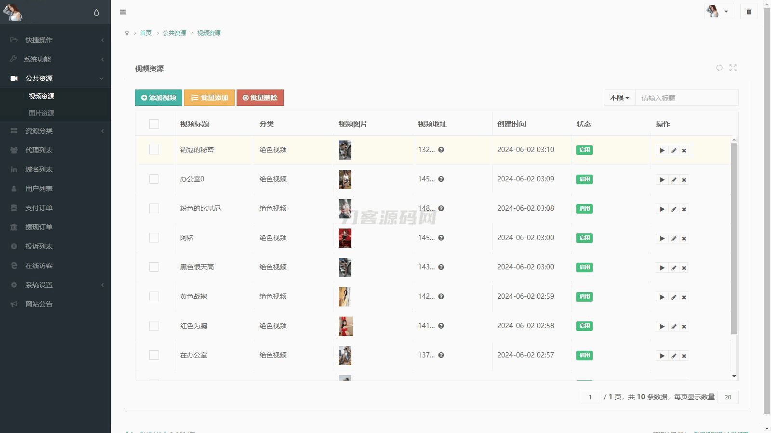The height and width of the screenshot is (433, 771).
Task: Expand the 系统功能 sidebar menu
Action: pos(55,59)
